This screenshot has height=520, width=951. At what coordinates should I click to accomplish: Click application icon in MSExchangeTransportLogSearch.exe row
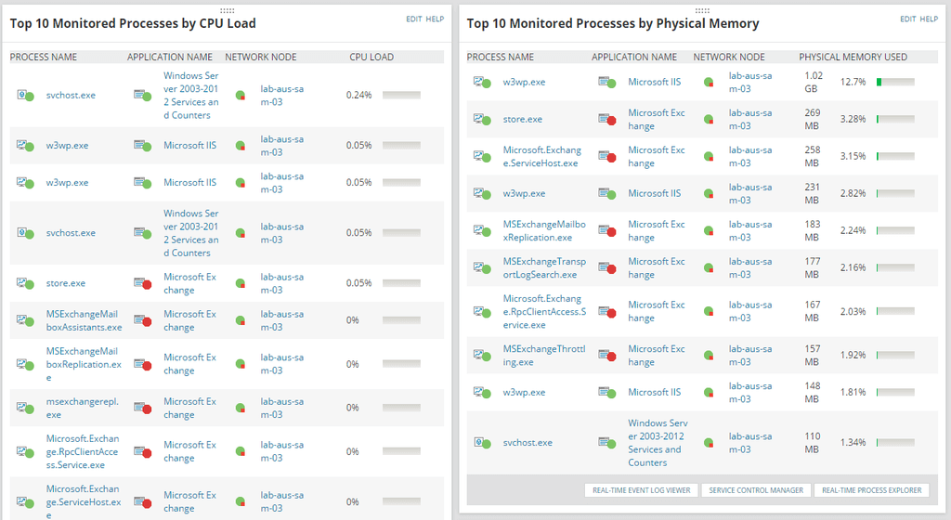[607, 267]
